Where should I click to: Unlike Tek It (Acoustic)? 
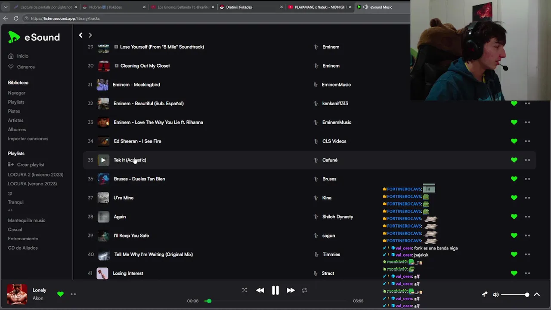tap(514, 160)
